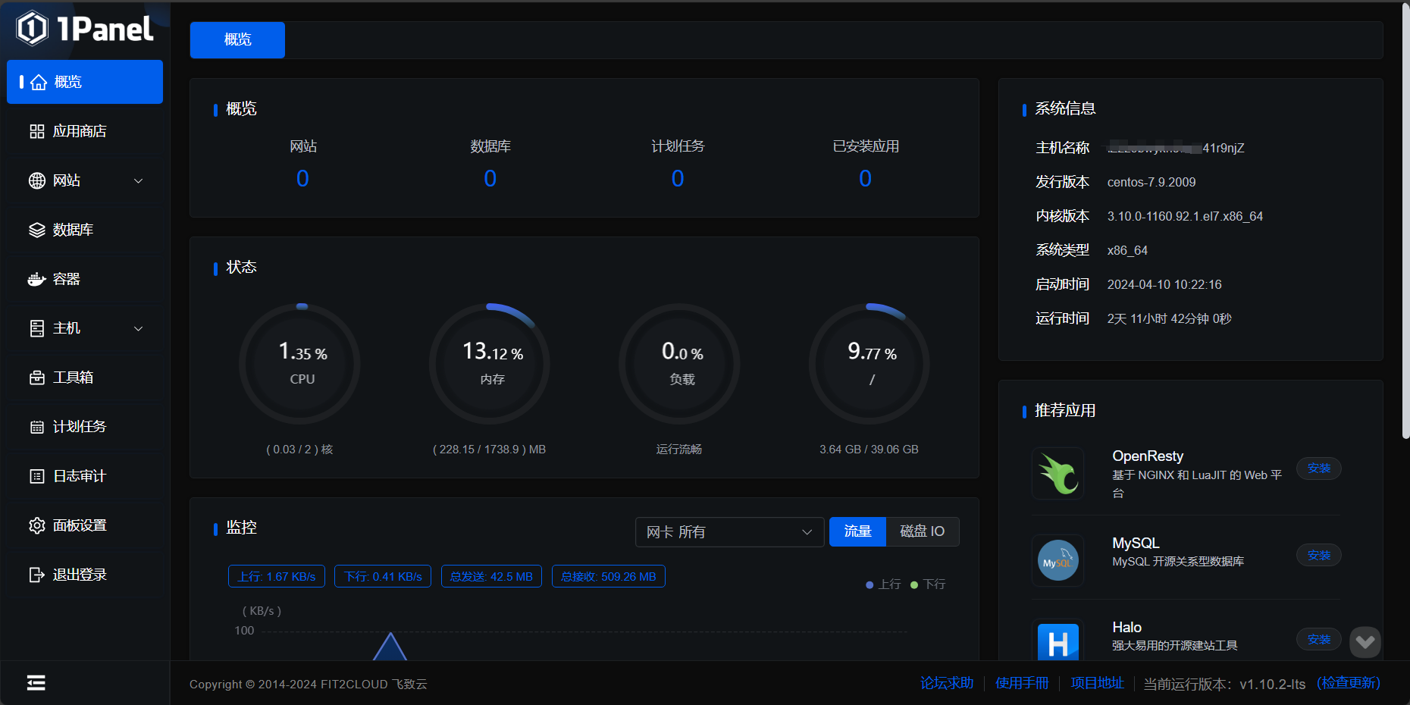
Task: Click the Check for Updates (检查更新) link
Action: (1348, 683)
